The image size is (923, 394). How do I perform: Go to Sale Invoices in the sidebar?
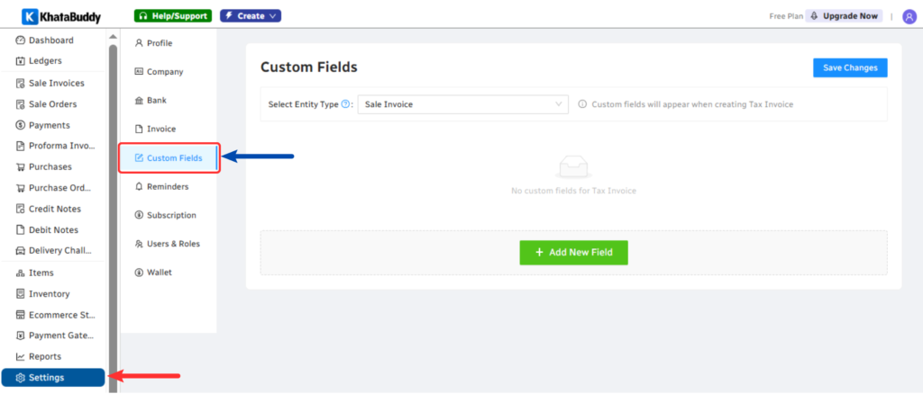click(x=56, y=83)
